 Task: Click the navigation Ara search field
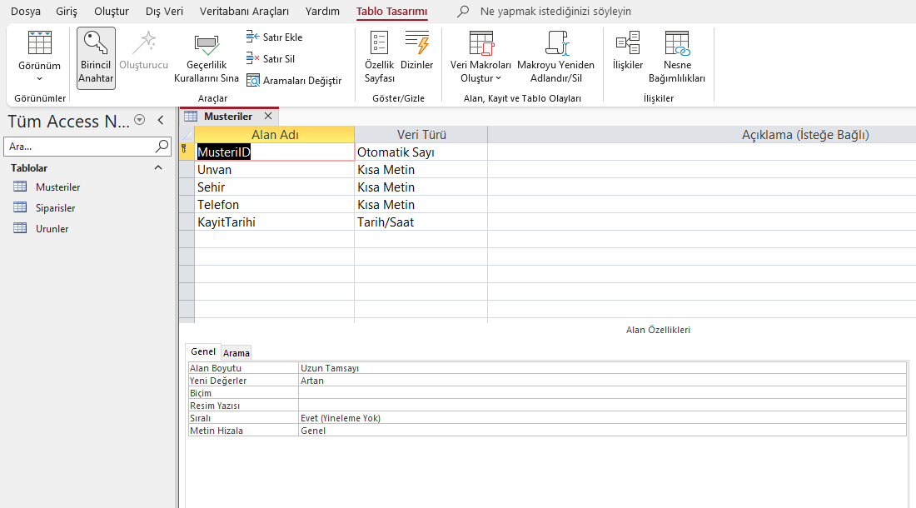click(79, 147)
